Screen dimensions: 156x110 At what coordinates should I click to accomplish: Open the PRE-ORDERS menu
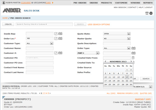(80, 3)
